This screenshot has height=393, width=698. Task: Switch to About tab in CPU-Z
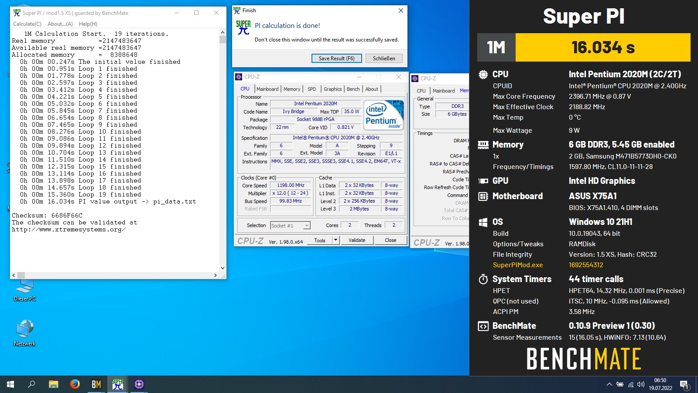pyautogui.click(x=372, y=89)
